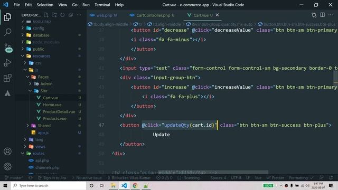This screenshot has height=190, width=338.
Task: Open File Explorer from Windows taskbar
Action: pos(113,185)
